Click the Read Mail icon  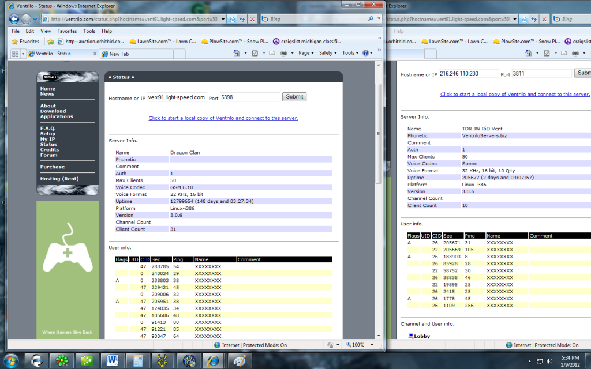(x=272, y=53)
